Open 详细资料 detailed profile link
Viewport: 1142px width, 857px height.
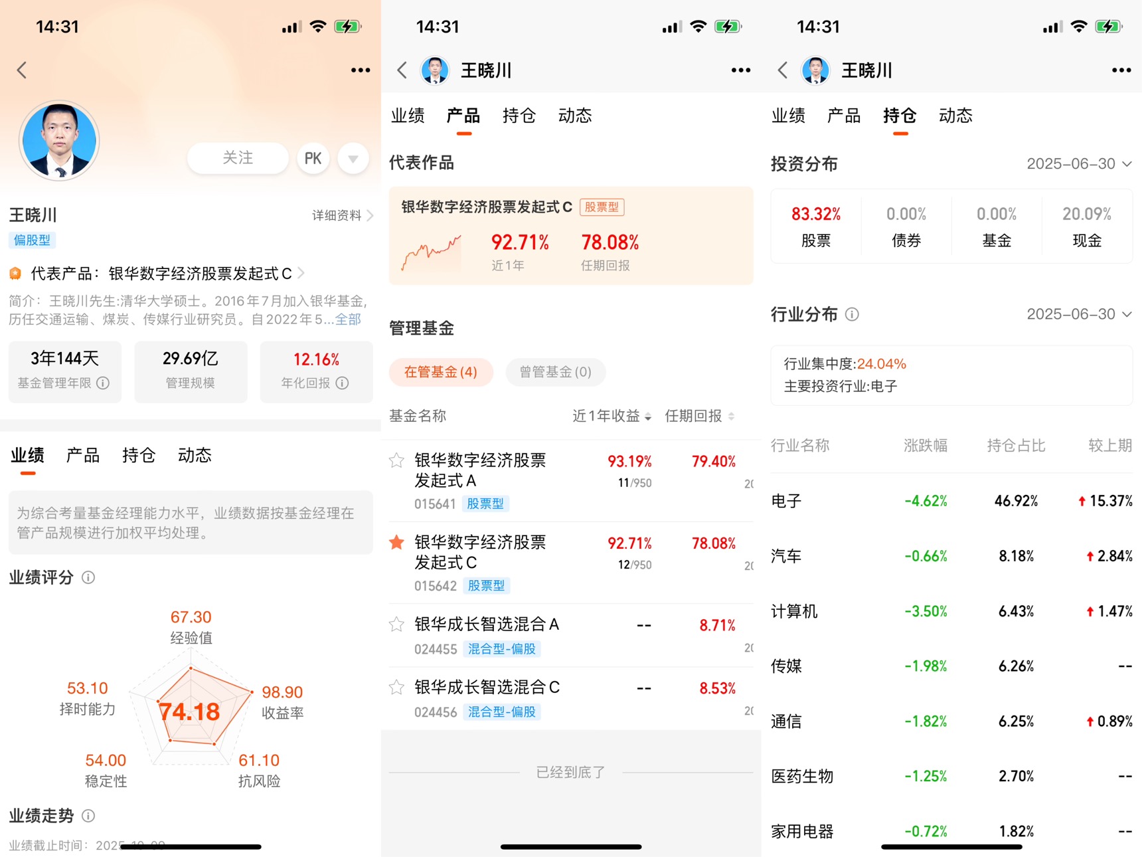click(343, 215)
